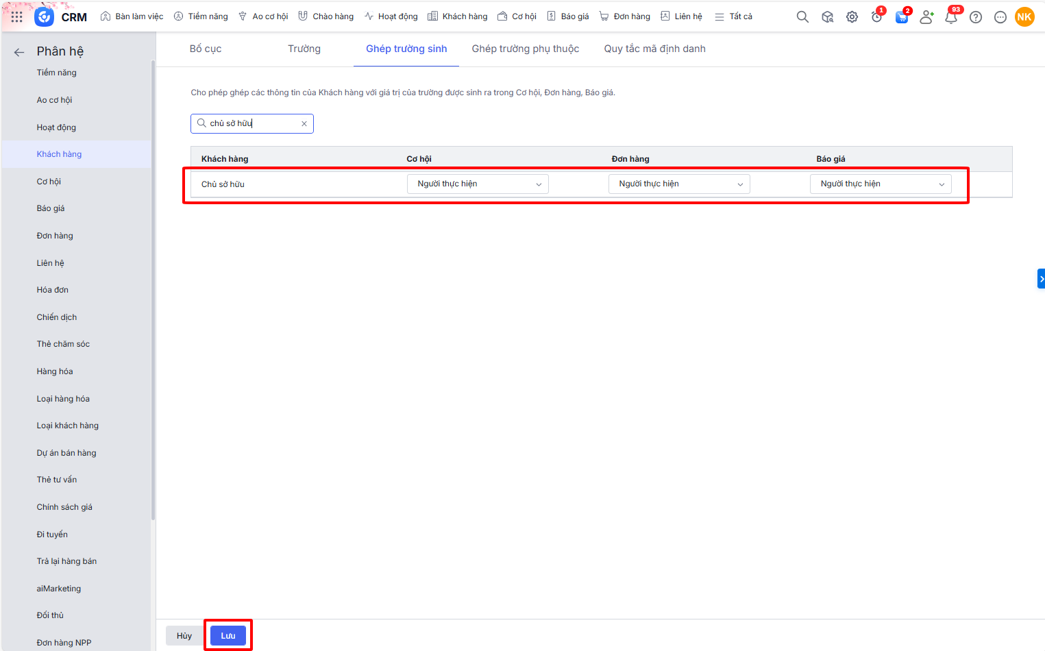
Task: Click the Hủy button
Action: 184,636
